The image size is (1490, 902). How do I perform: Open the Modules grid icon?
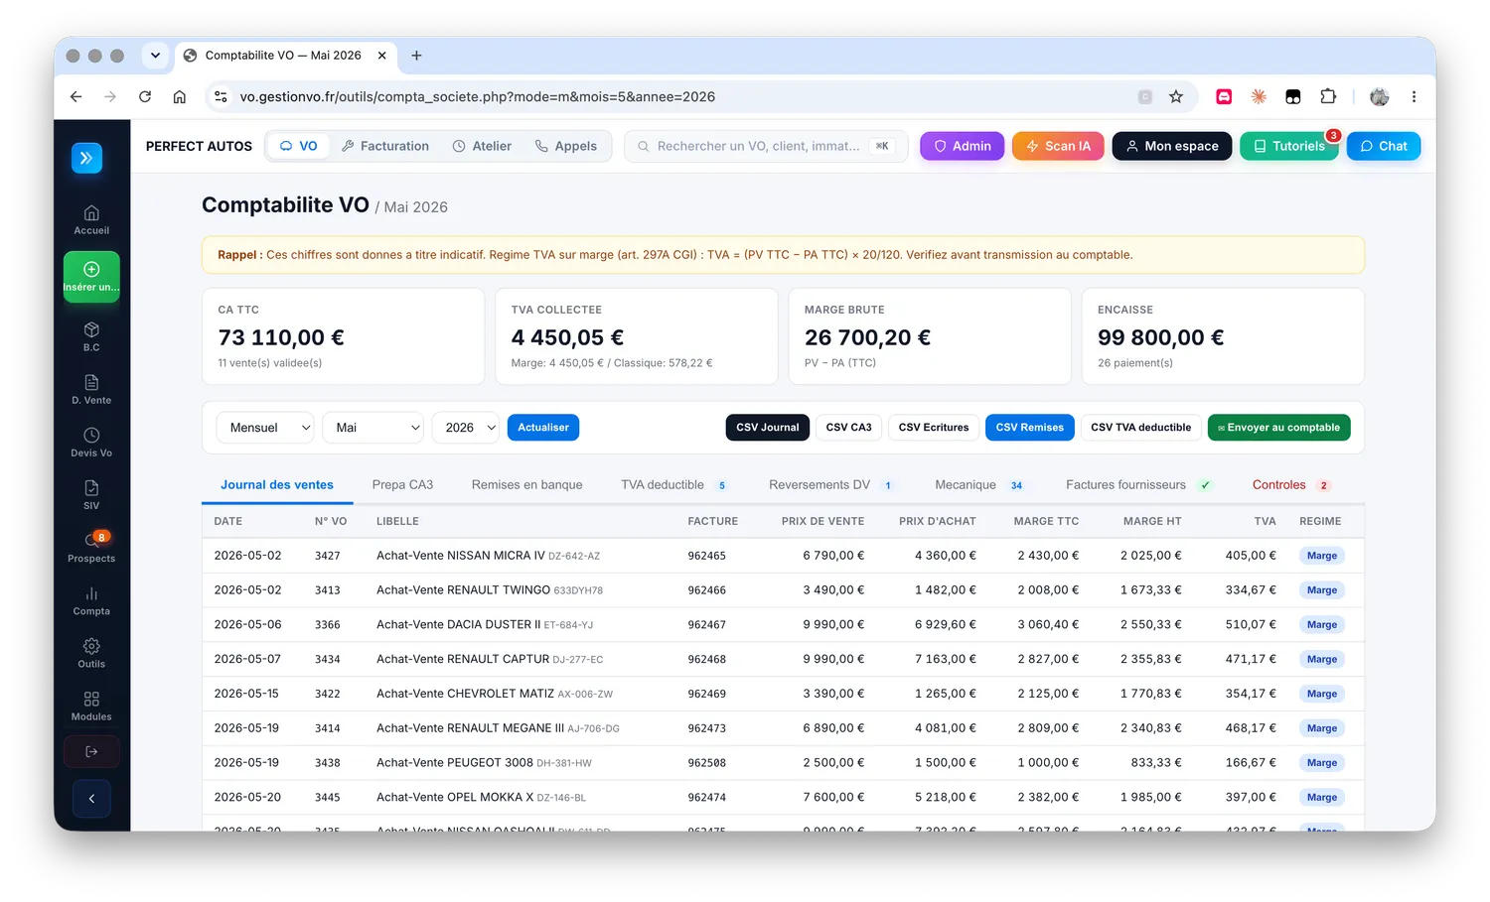(91, 706)
